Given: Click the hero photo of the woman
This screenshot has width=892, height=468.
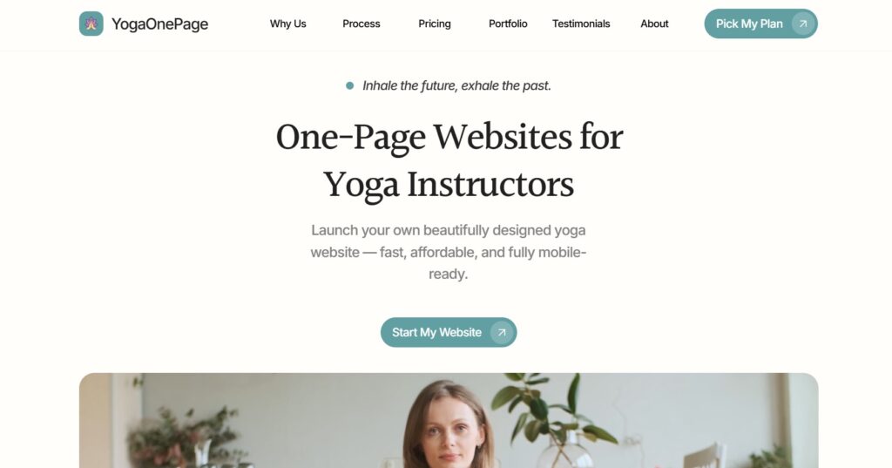Looking at the screenshot, I should pos(449,420).
